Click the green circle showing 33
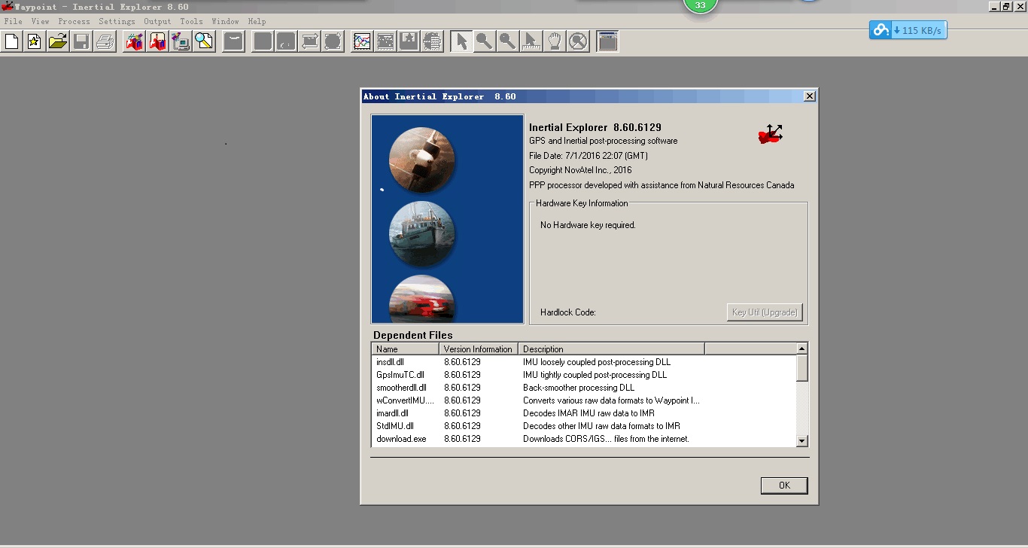The height and width of the screenshot is (548, 1028). click(x=700, y=5)
